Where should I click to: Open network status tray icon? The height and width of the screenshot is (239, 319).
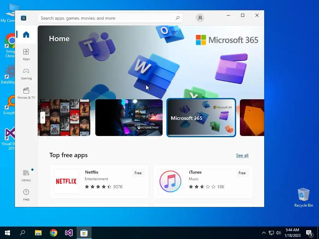pos(271,233)
